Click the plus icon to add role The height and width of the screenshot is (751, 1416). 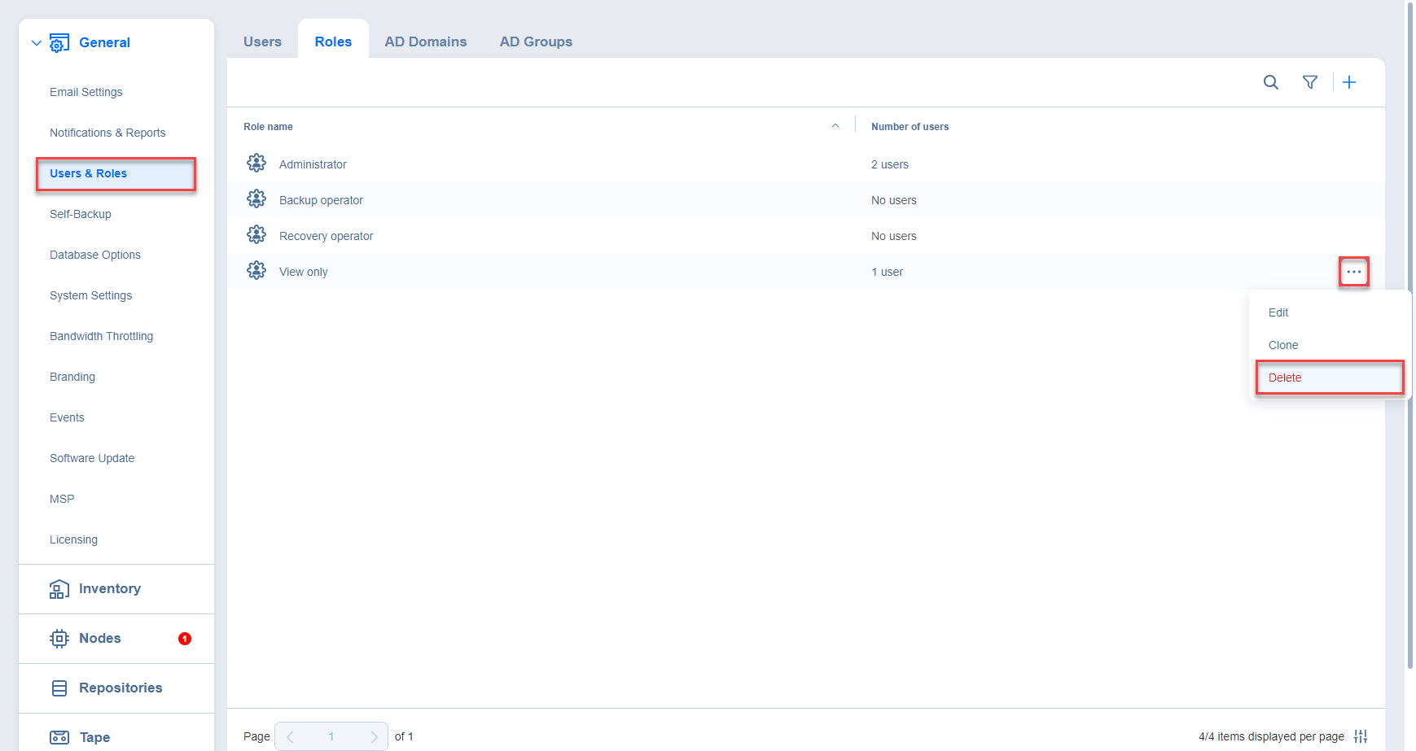[1349, 82]
